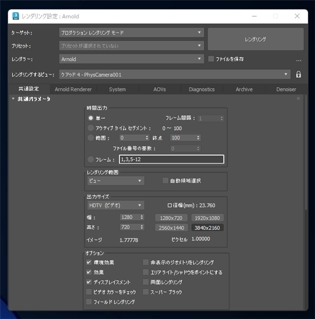The width and height of the screenshot is (315, 319).
Task: Minimize the レンダリング設定 window
Action: click(x=254, y=16)
